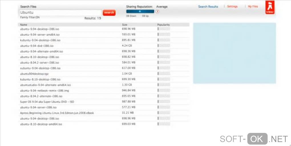Click popularity bar for xubuntu-9.04-desktop-i386.iso
291x146 pixels.
click(164, 68)
